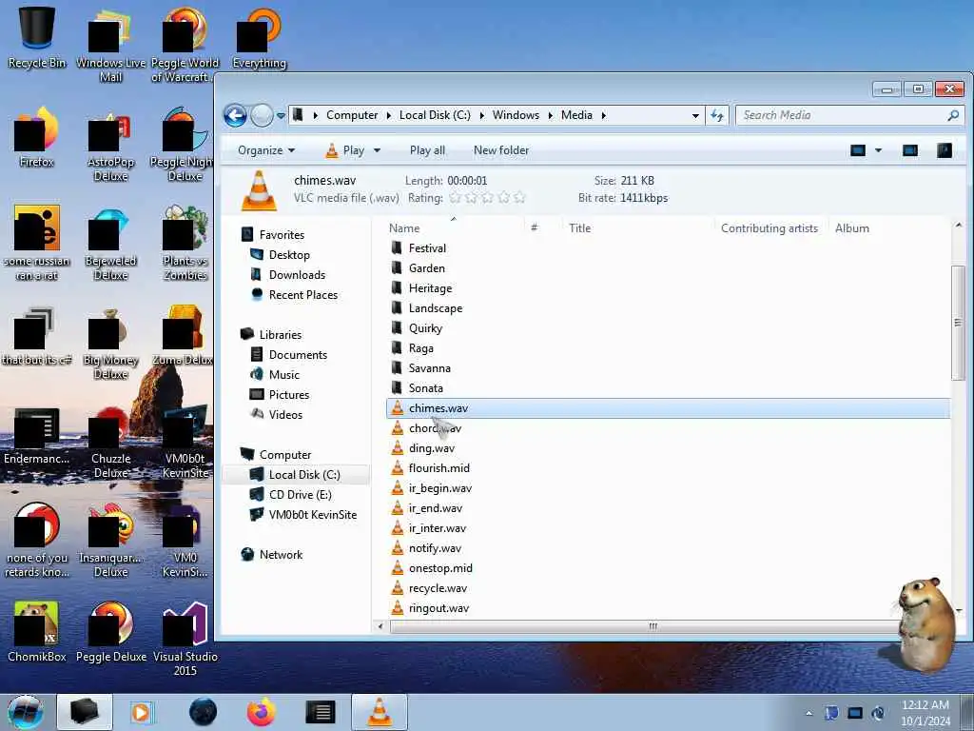974x731 pixels.
Task: Select the Quirky folder
Action: click(425, 327)
